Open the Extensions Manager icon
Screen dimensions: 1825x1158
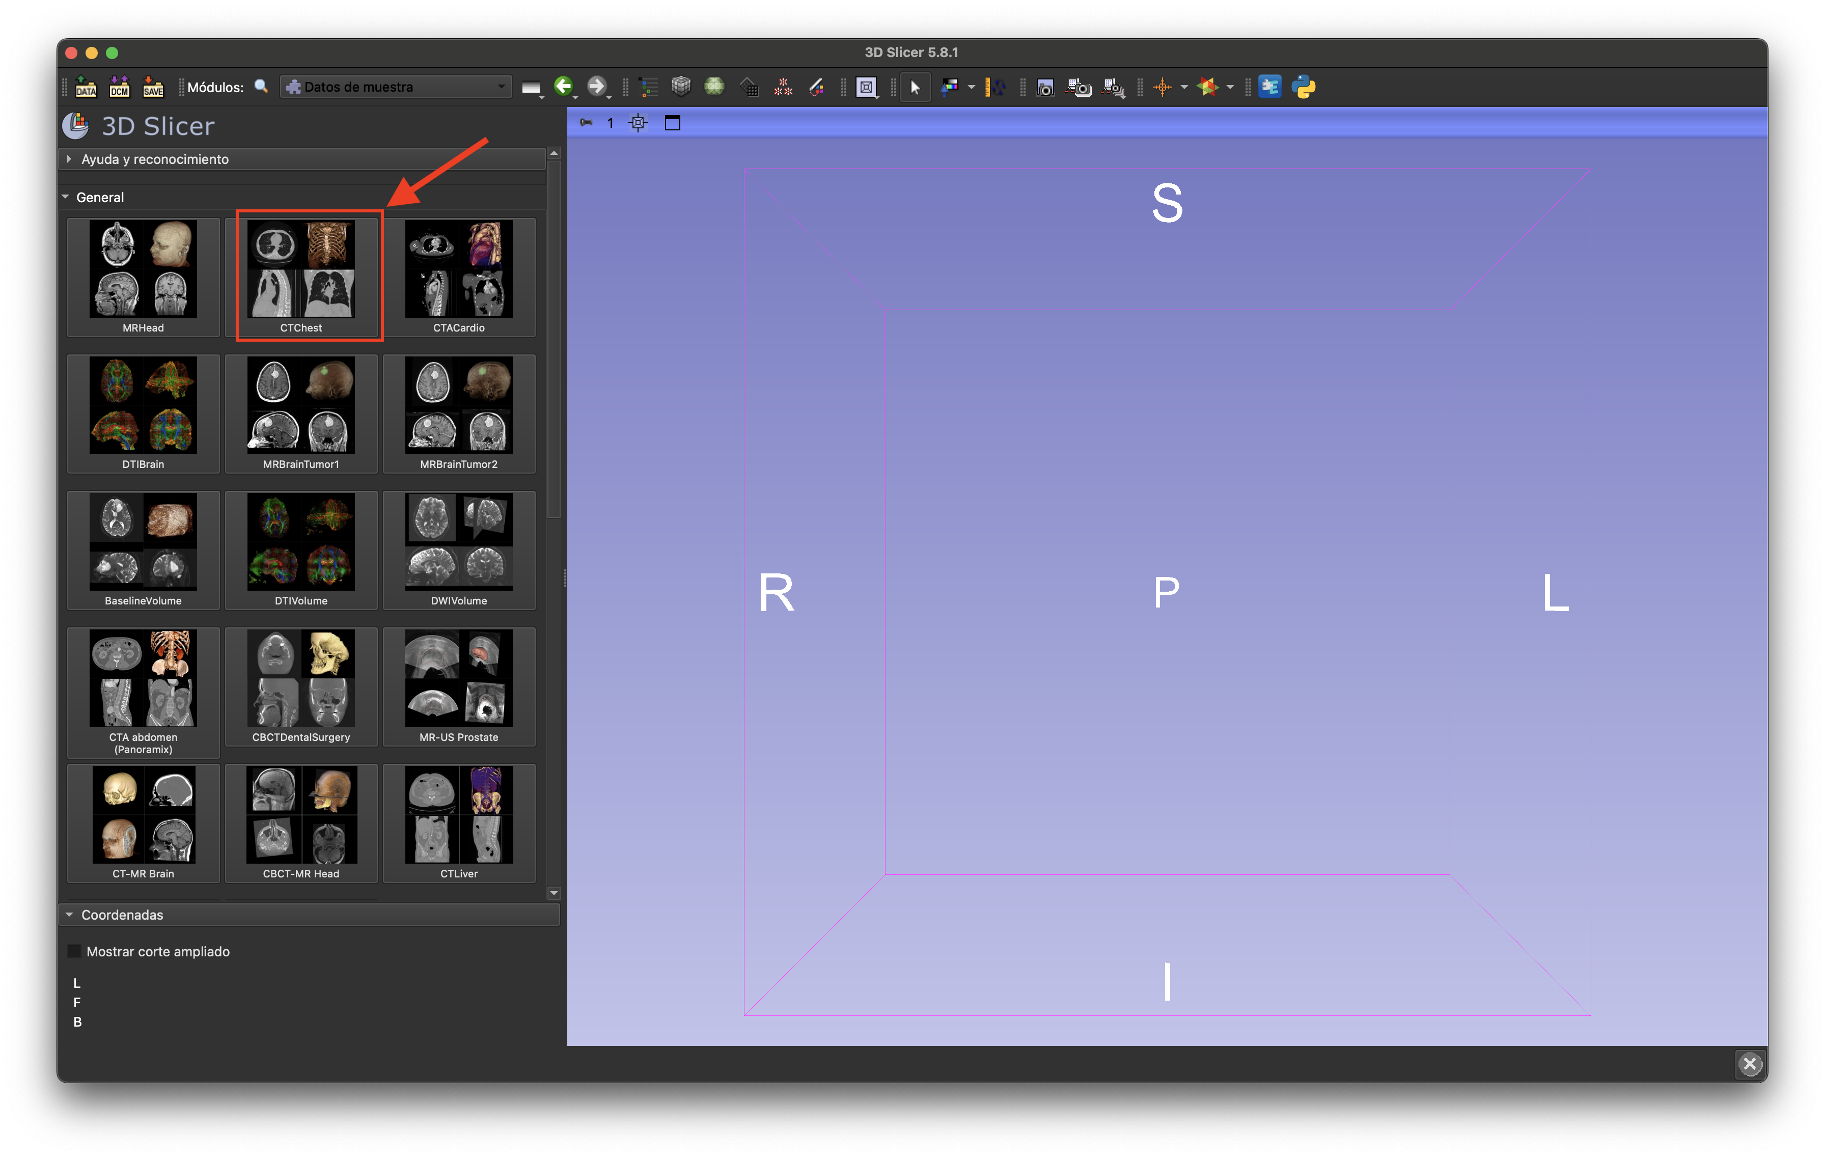[1269, 87]
